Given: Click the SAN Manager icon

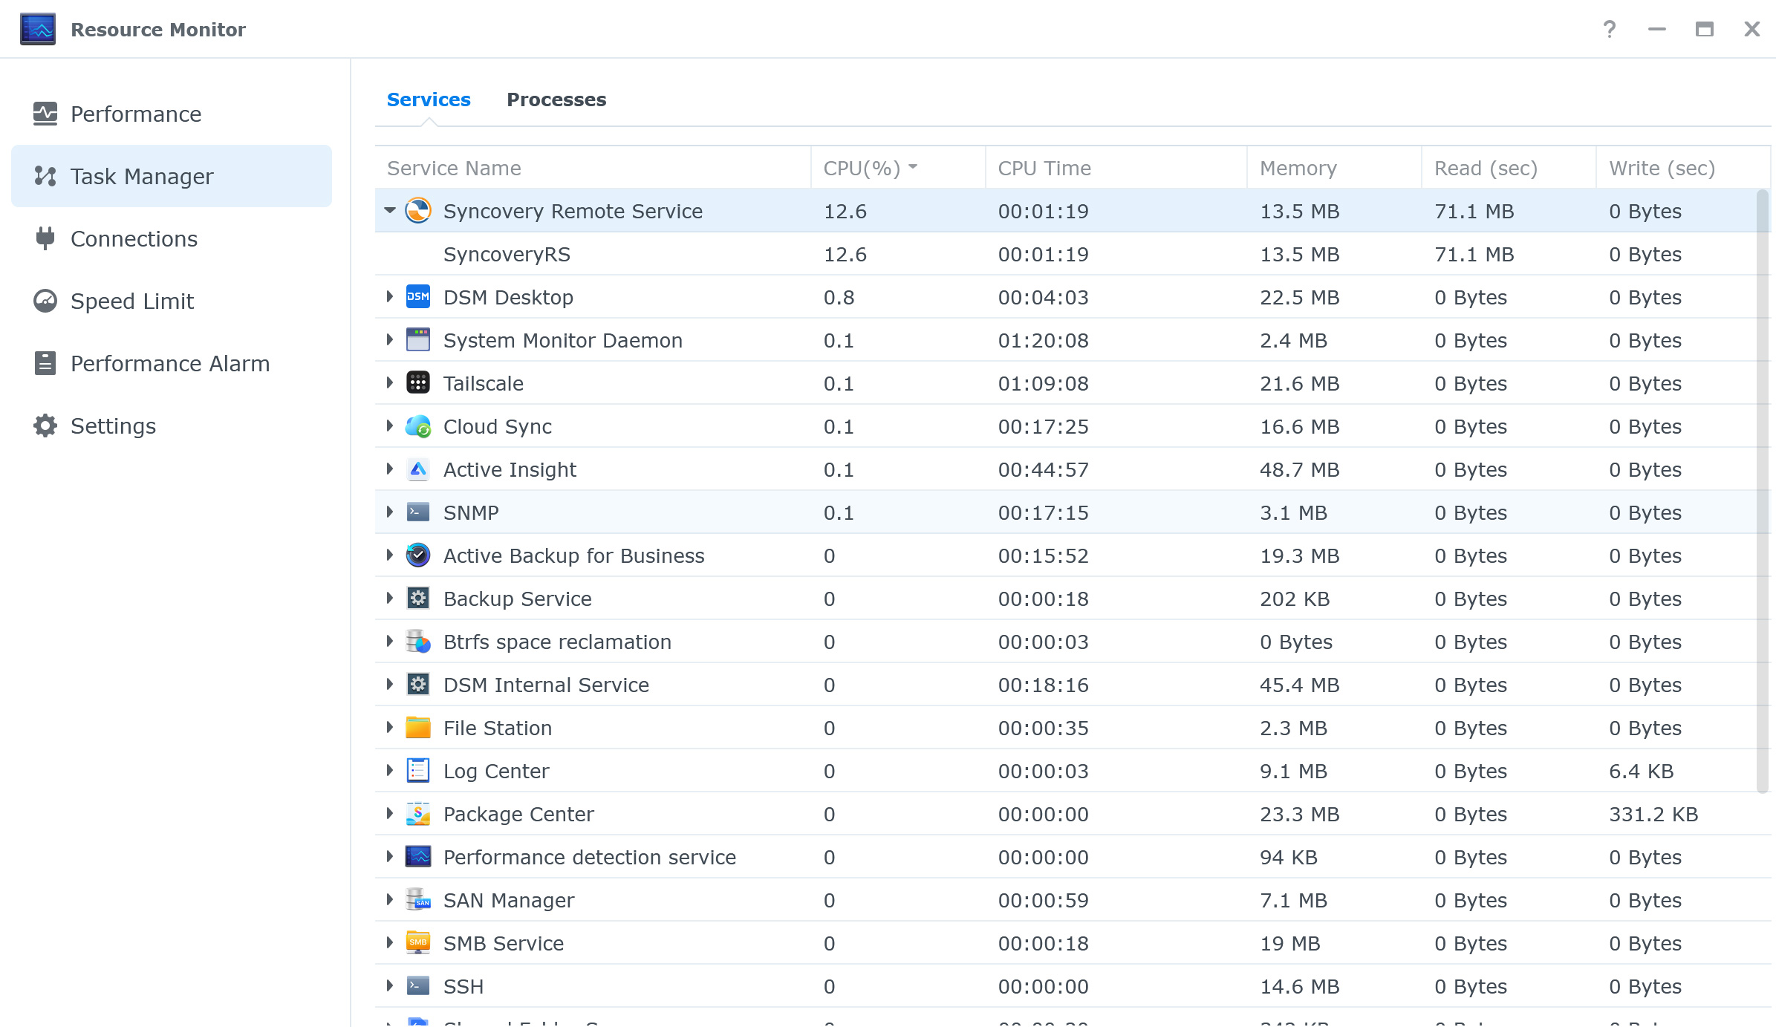Looking at the screenshot, I should pos(418,900).
